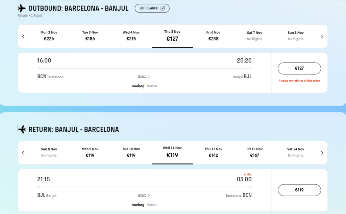
Task: Choose return date Thu 12 Nov €142
Action: point(214,152)
